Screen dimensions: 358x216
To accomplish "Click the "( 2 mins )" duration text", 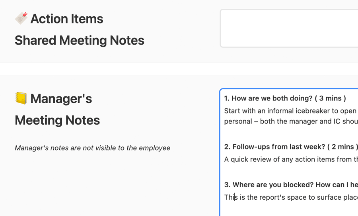I will pyautogui.click(x=342, y=147).
